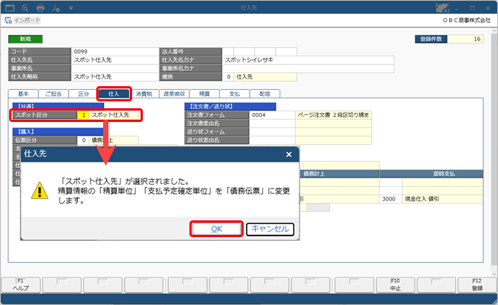Click the 即時支払 column header

pyautogui.click(x=432, y=174)
